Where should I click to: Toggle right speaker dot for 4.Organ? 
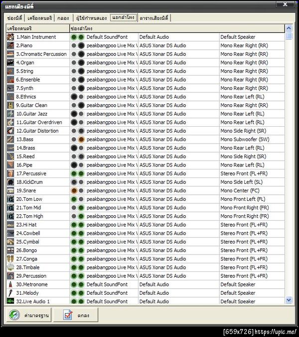pos(81,63)
